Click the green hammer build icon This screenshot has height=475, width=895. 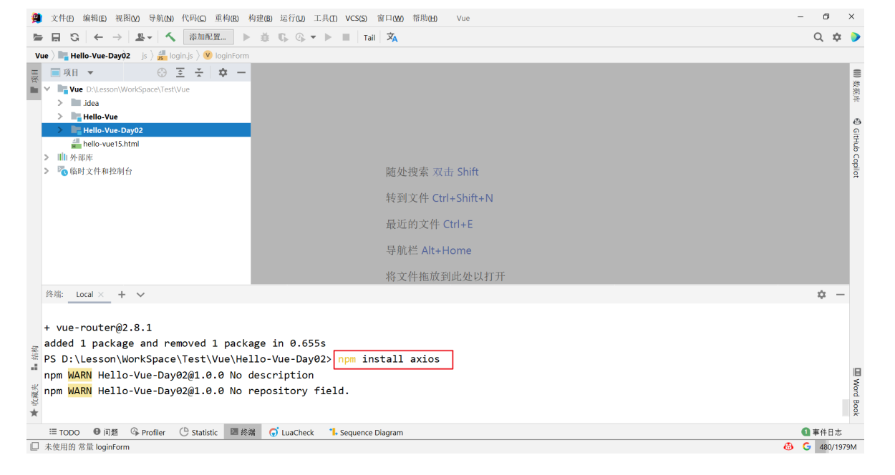click(170, 36)
